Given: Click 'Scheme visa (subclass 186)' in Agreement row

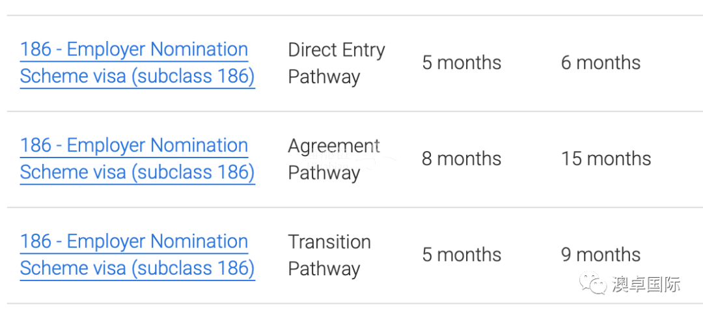Looking at the screenshot, I should click(137, 172).
